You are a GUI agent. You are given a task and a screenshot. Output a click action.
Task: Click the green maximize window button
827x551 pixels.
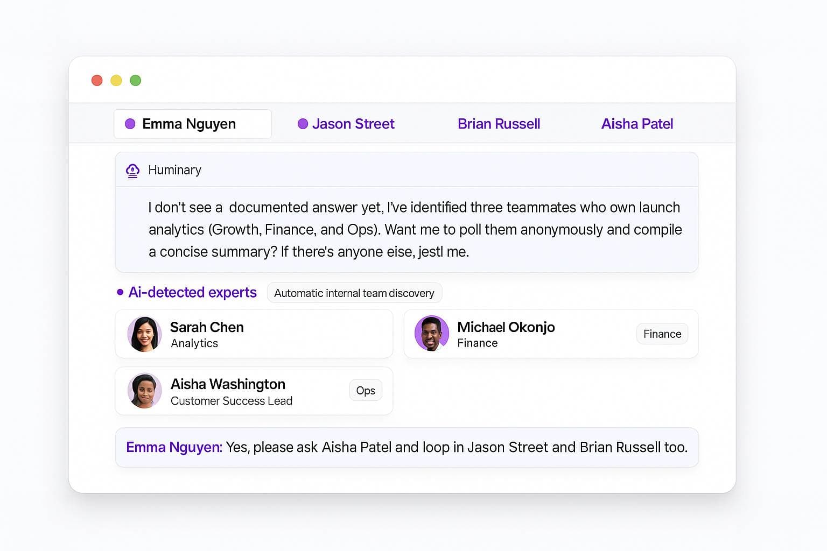(x=136, y=80)
